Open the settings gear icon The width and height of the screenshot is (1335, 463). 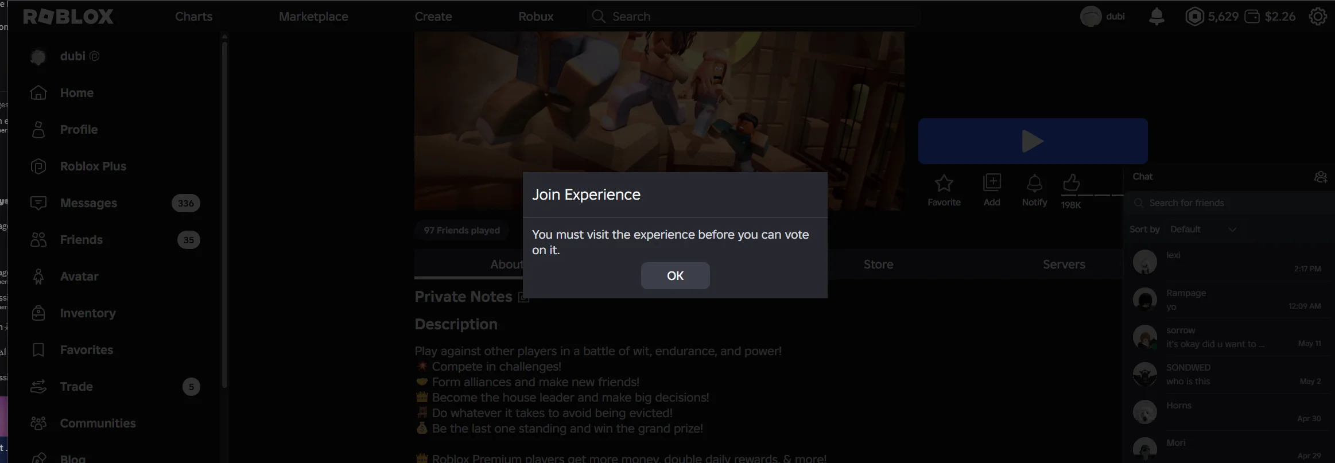(1318, 17)
